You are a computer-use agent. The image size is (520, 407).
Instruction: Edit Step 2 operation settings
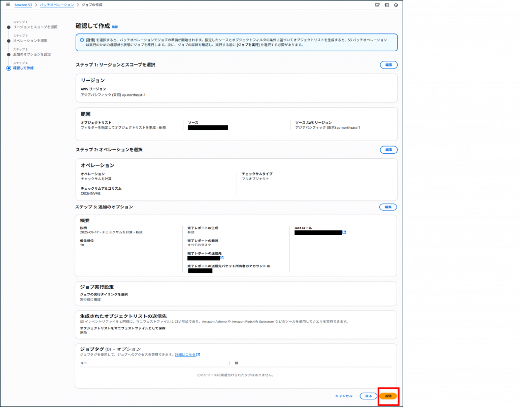(388, 150)
